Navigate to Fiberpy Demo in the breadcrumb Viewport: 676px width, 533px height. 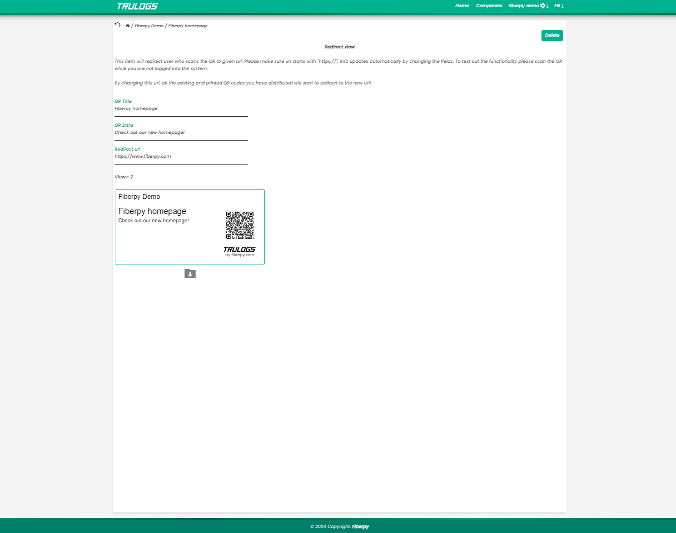[x=149, y=26]
